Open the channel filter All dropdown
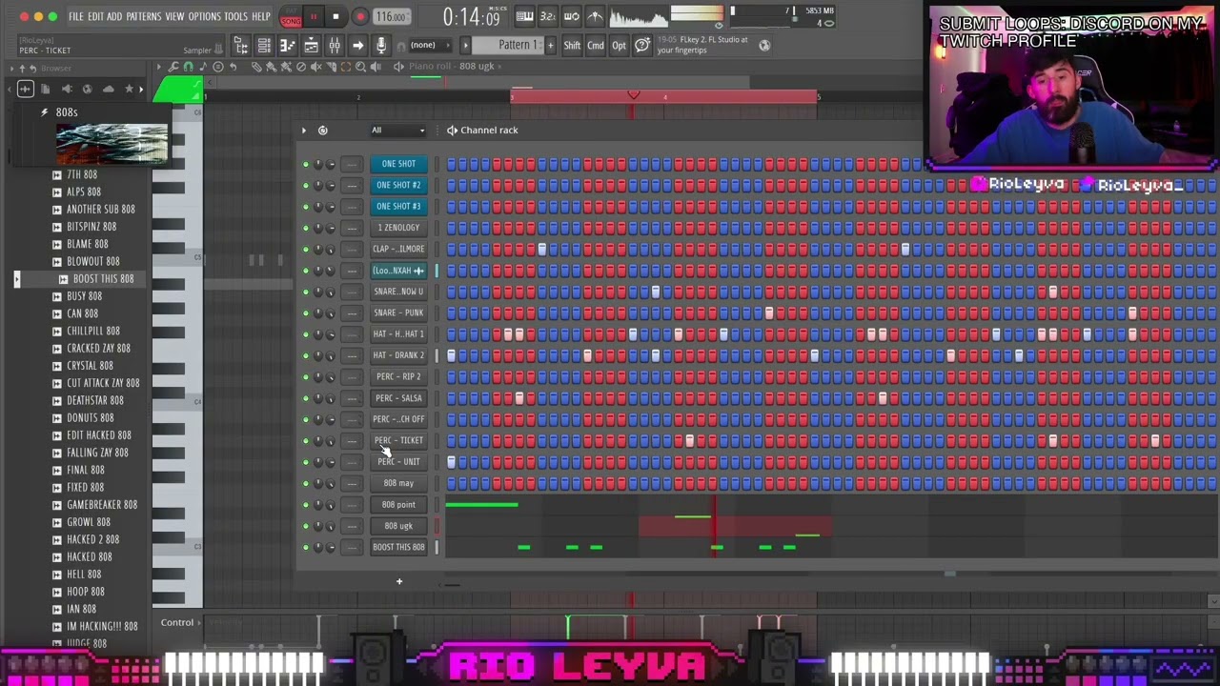This screenshot has width=1220, height=686. click(398, 130)
